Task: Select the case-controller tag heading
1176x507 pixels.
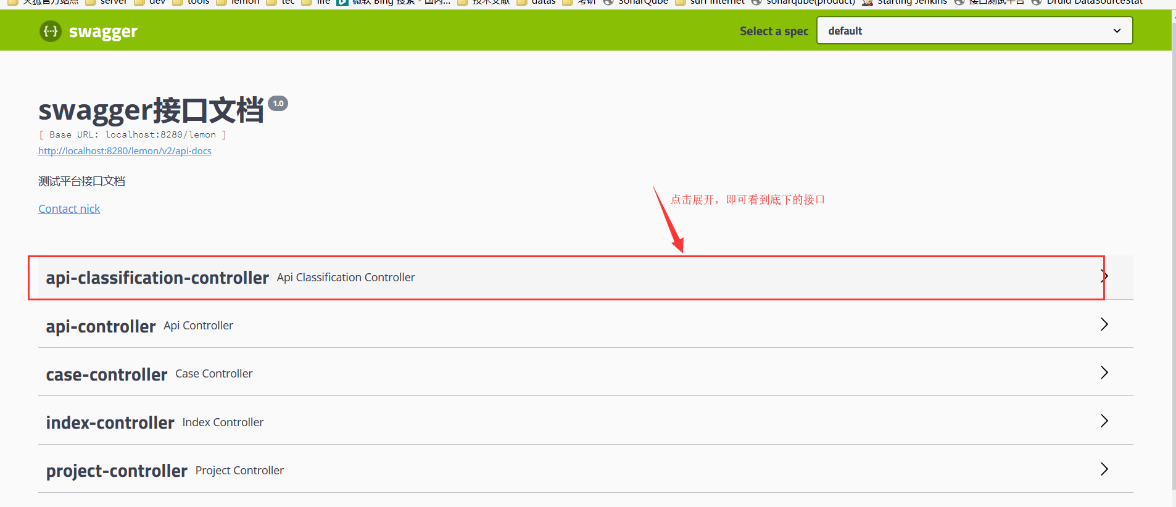Action: pos(107,374)
